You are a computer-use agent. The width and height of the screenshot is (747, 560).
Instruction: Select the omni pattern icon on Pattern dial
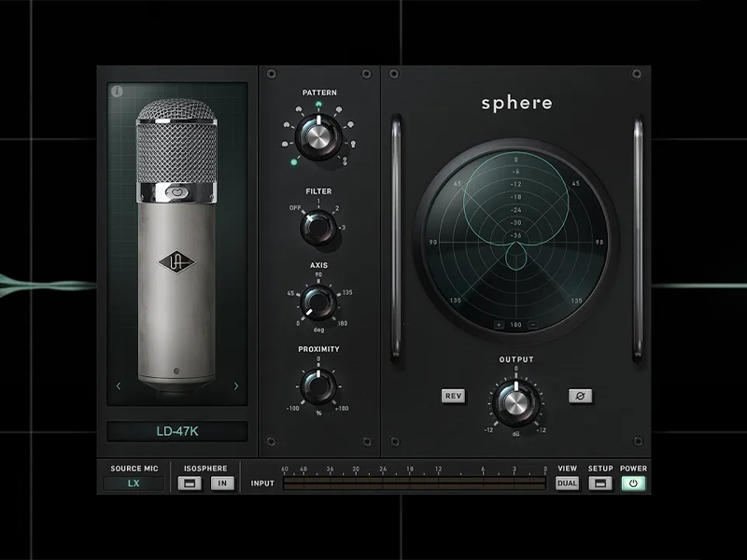(294, 162)
